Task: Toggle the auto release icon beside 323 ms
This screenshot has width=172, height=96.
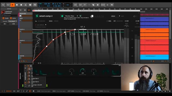Action: click(97, 34)
